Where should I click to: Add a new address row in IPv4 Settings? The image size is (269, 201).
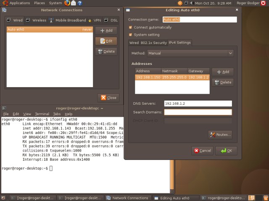(223, 72)
